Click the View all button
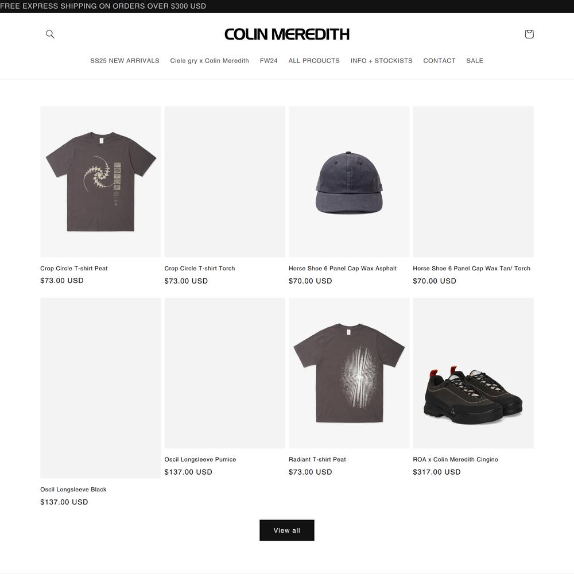The image size is (574, 574). (x=287, y=530)
